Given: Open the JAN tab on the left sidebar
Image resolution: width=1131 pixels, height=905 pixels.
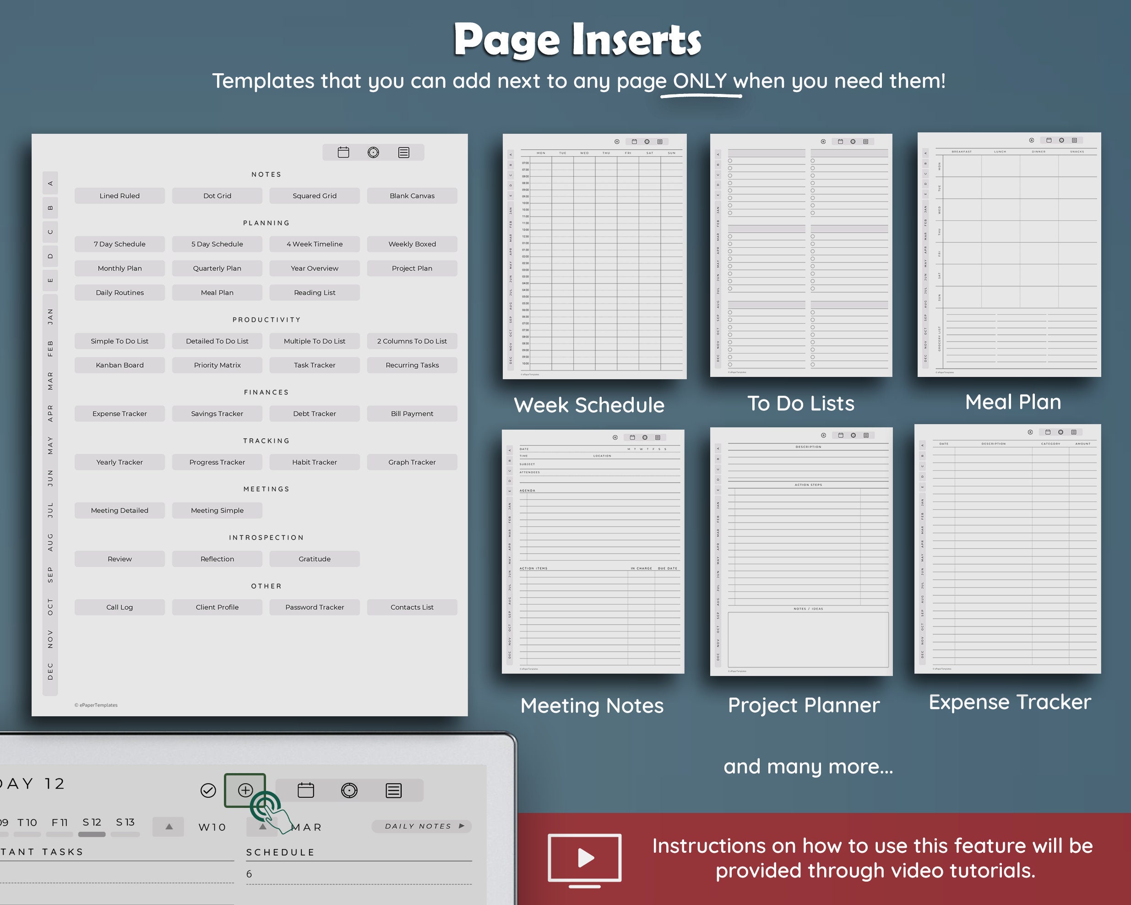Looking at the screenshot, I should (x=50, y=316).
